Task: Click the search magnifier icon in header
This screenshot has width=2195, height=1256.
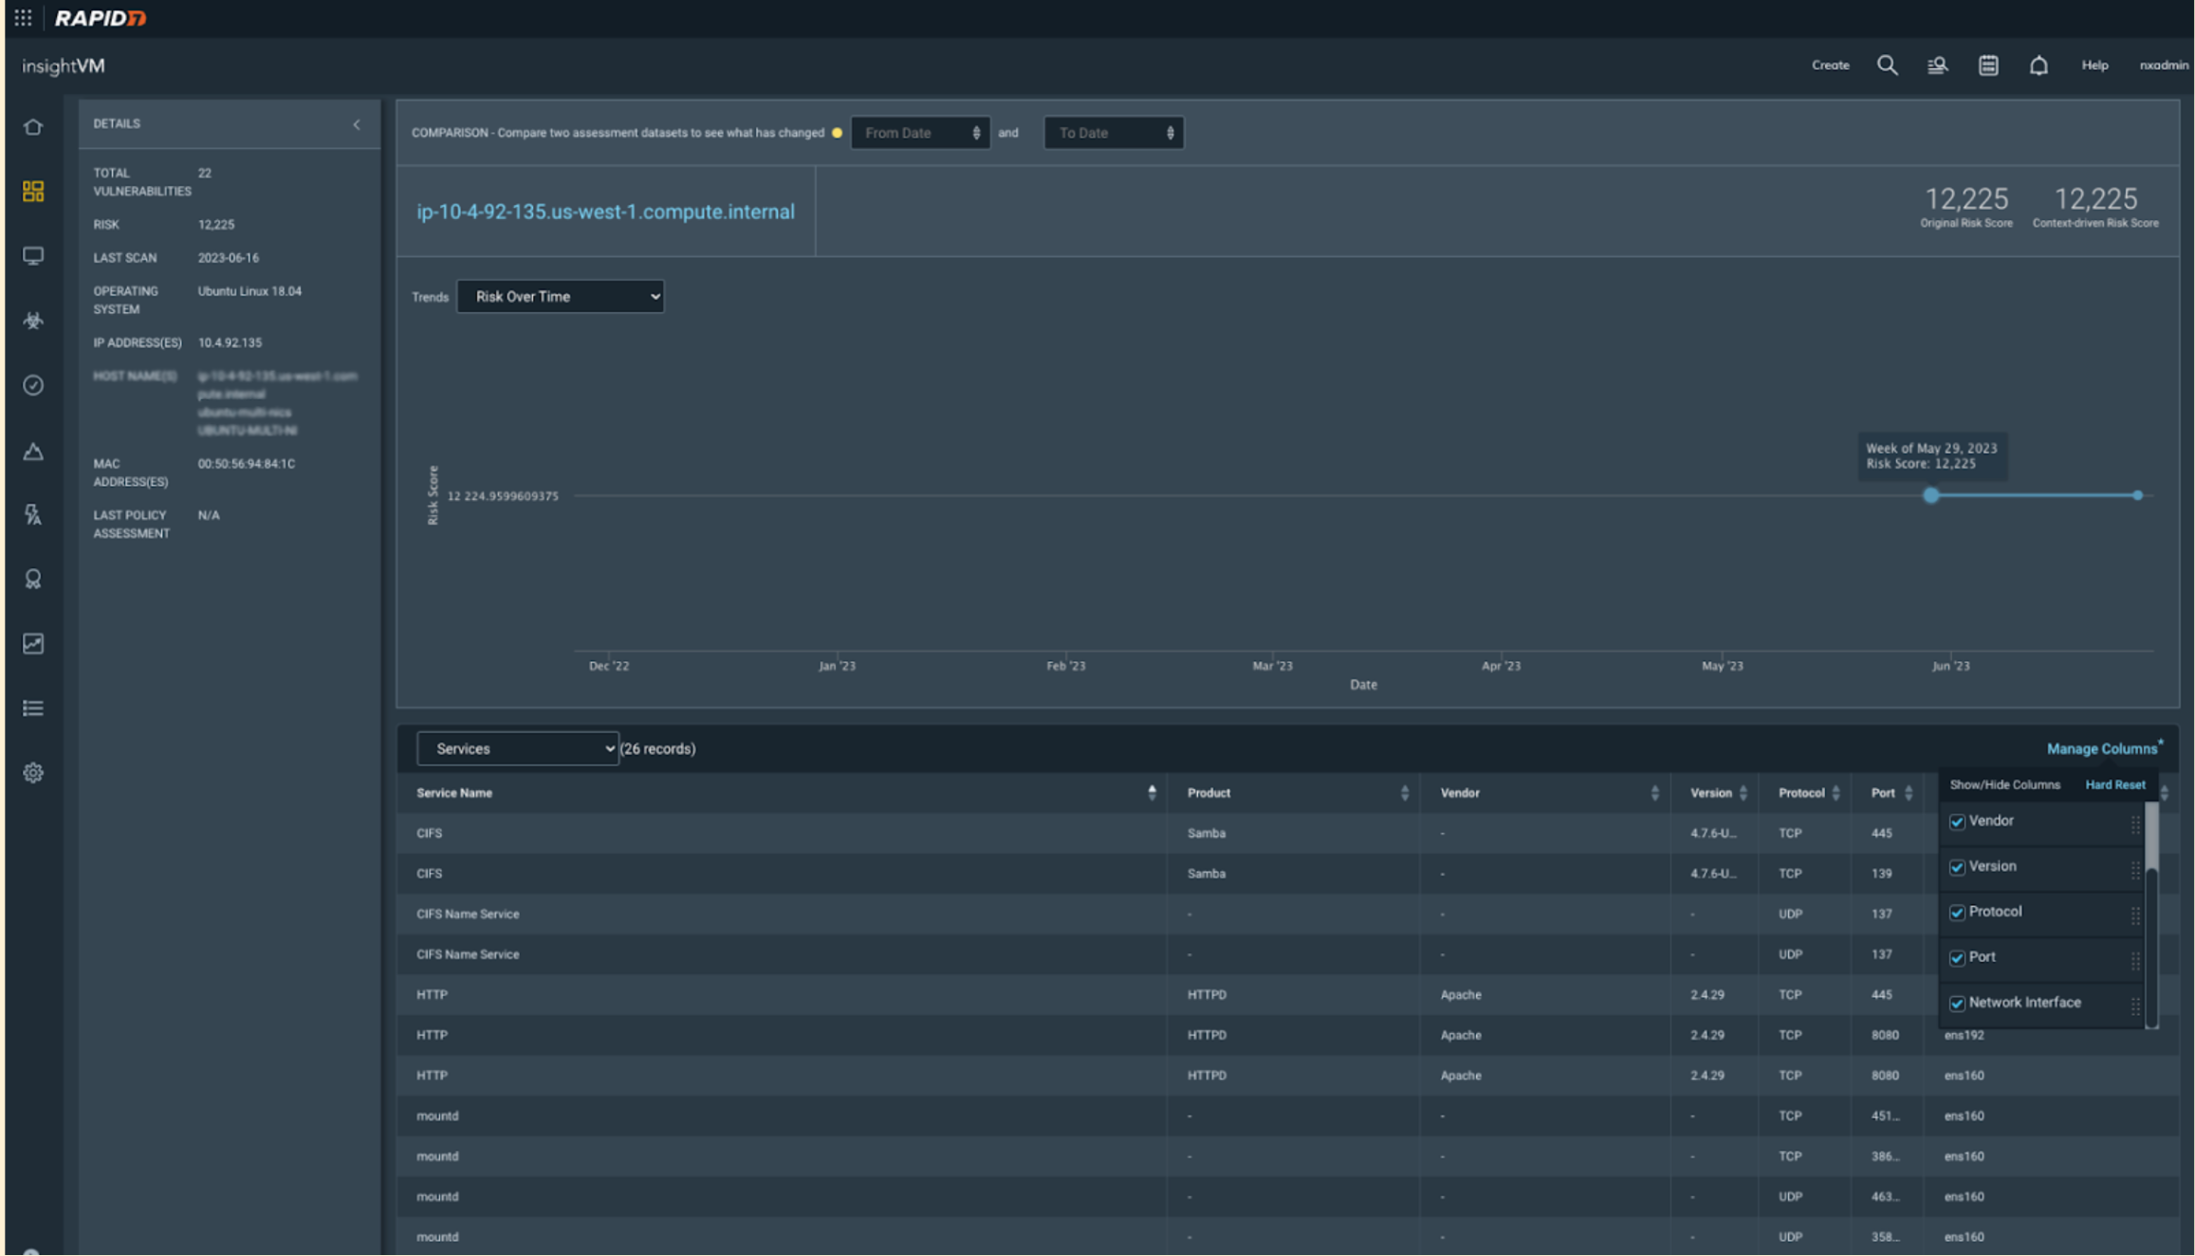Action: click(1887, 65)
